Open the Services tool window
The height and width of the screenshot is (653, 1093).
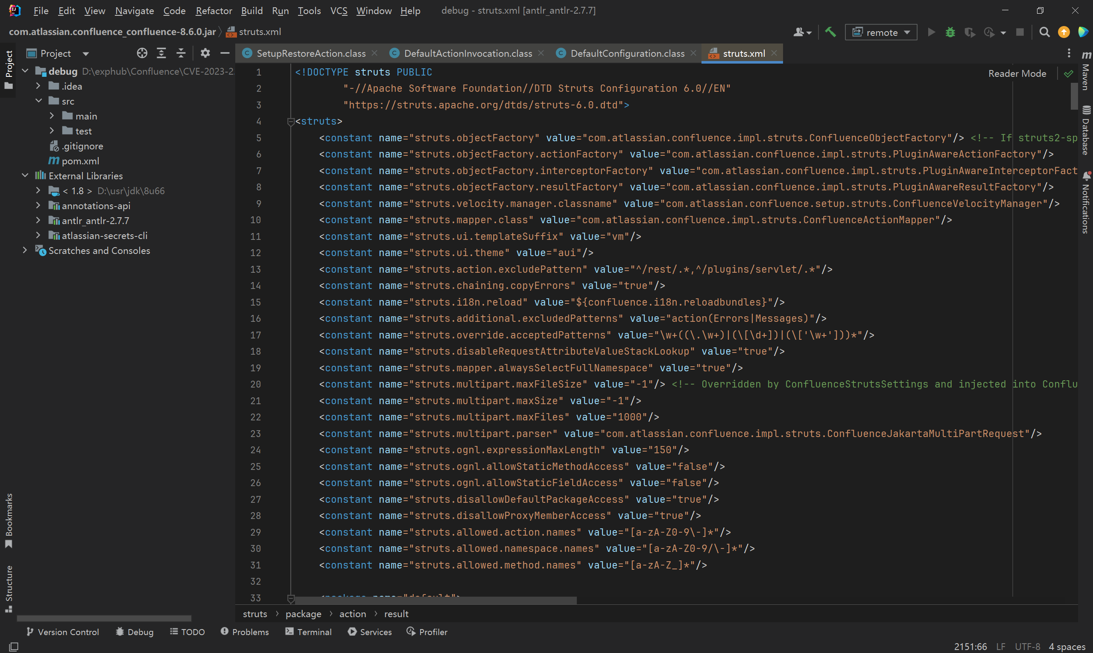pos(370,632)
